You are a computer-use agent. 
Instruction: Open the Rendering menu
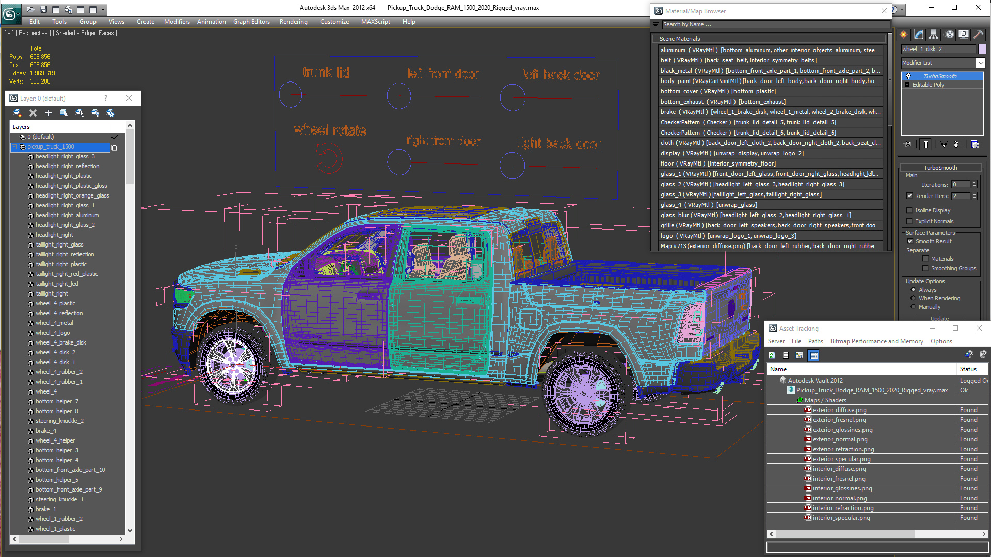click(293, 22)
